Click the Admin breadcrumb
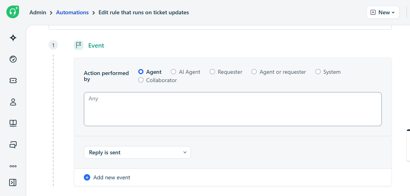Viewport: 410px width, 196px height. tap(38, 12)
